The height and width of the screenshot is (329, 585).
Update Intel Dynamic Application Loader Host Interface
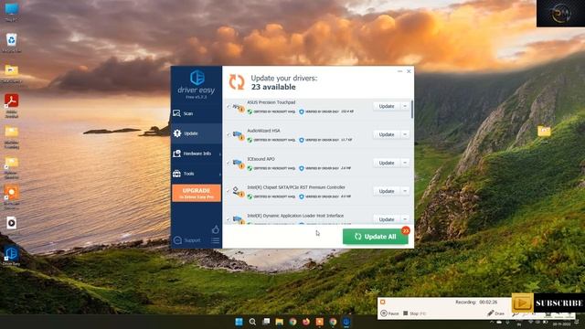tap(387, 219)
